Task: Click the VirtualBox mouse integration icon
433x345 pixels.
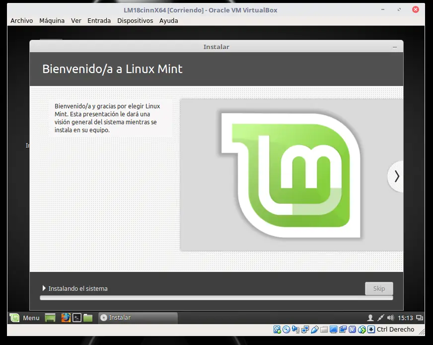Action: coord(362,330)
